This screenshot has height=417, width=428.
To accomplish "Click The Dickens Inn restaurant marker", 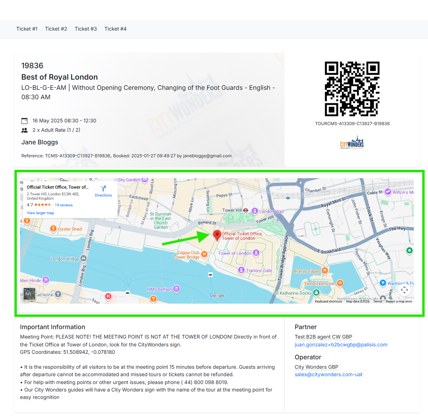I will (340, 283).
